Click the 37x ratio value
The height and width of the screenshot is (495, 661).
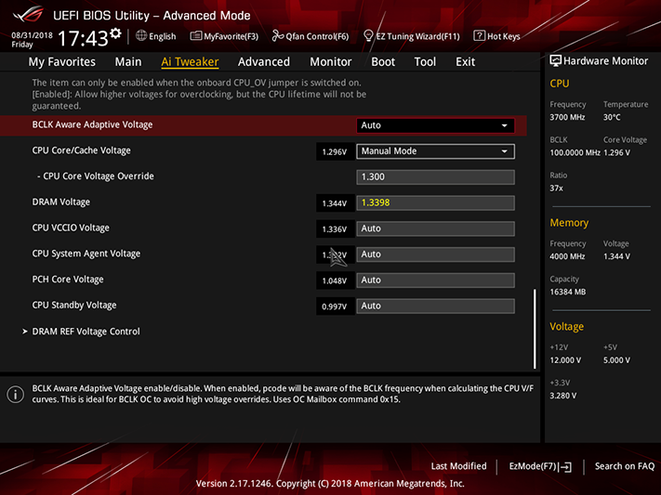556,188
